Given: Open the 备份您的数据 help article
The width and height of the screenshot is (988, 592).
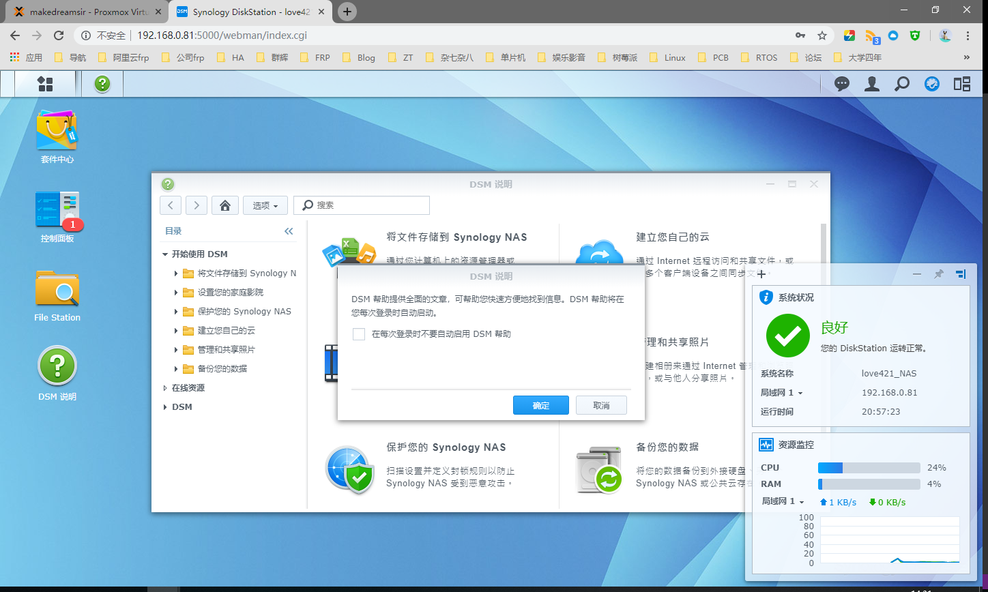Looking at the screenshot, I should pos(667,447).
